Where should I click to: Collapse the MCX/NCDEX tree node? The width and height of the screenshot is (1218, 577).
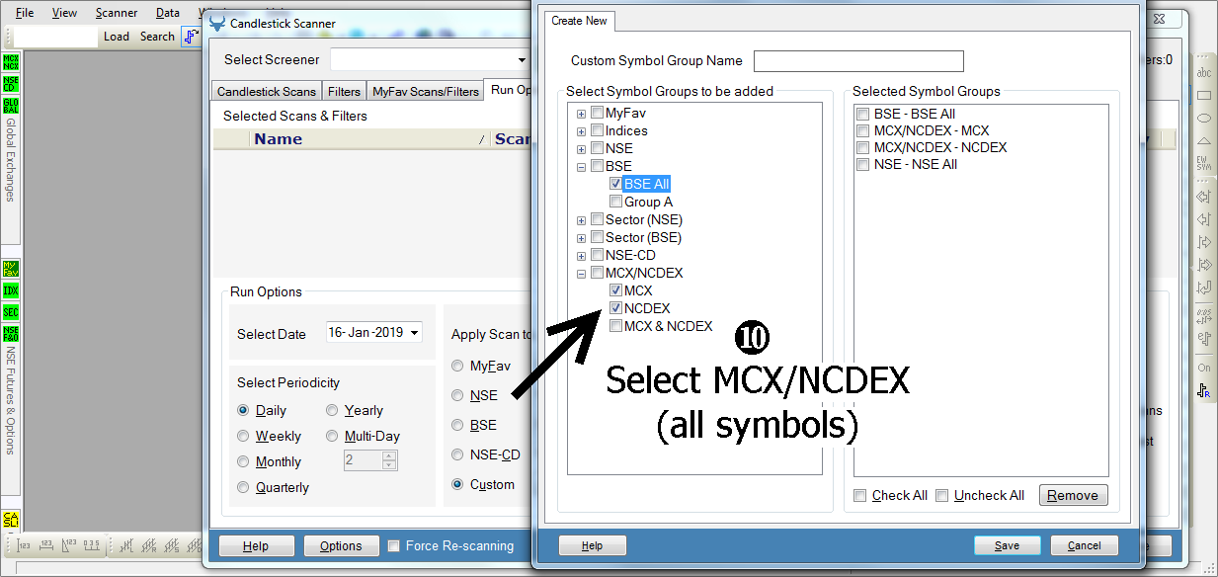[x=582, y=274]
